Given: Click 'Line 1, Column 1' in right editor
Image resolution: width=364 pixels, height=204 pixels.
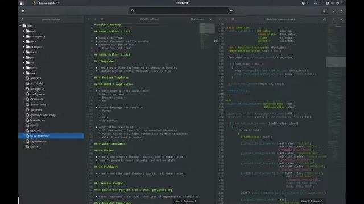Looking at the screenshot, I should click(x=312, y=201).
